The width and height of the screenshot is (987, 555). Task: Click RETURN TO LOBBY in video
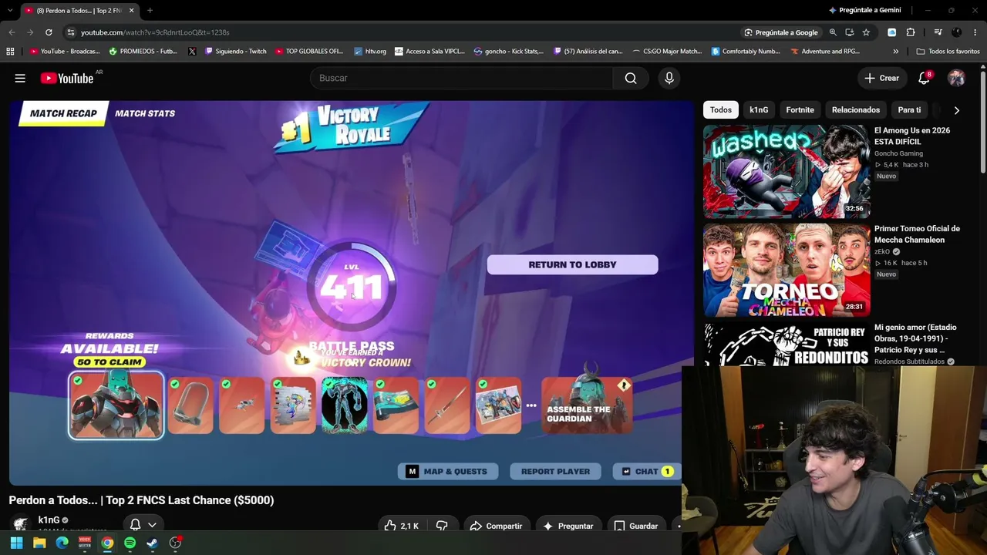pyautogui.click(x=572, y=264)
